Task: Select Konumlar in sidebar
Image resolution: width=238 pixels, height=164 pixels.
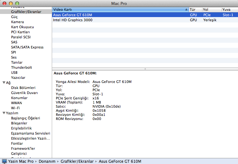Action: point(19,98)
